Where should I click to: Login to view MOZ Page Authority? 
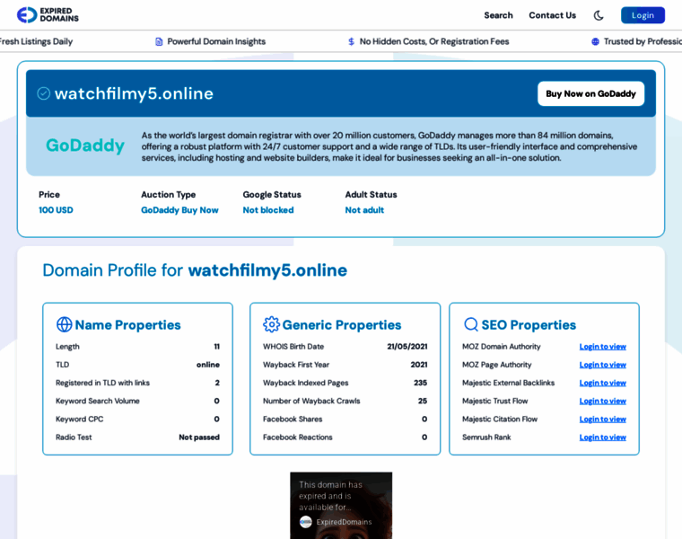pyautogui.click(x=602, y=365)
